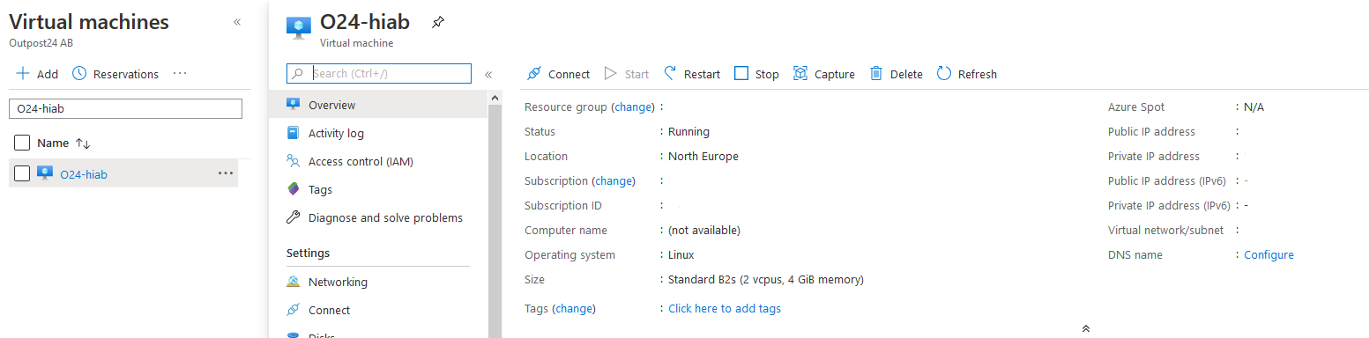Click the virtual machine icon beside O24-hiab title

click(299, 28)
